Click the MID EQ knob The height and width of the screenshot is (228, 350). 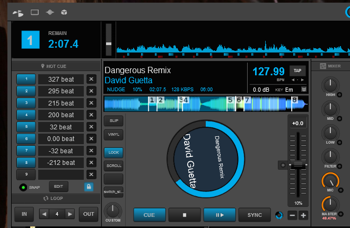(330, 109)
